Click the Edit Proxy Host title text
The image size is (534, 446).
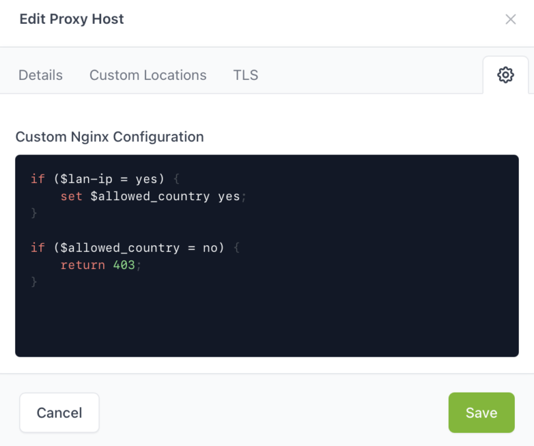71,19
